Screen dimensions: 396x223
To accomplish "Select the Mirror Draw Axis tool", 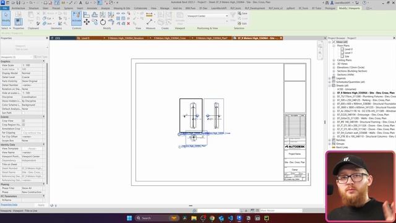I will click(x=111, y=15).
